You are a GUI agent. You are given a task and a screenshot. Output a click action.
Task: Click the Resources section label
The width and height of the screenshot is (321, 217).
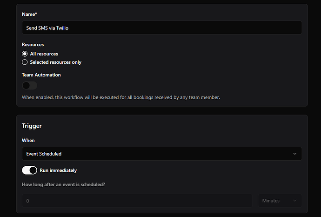33,45
